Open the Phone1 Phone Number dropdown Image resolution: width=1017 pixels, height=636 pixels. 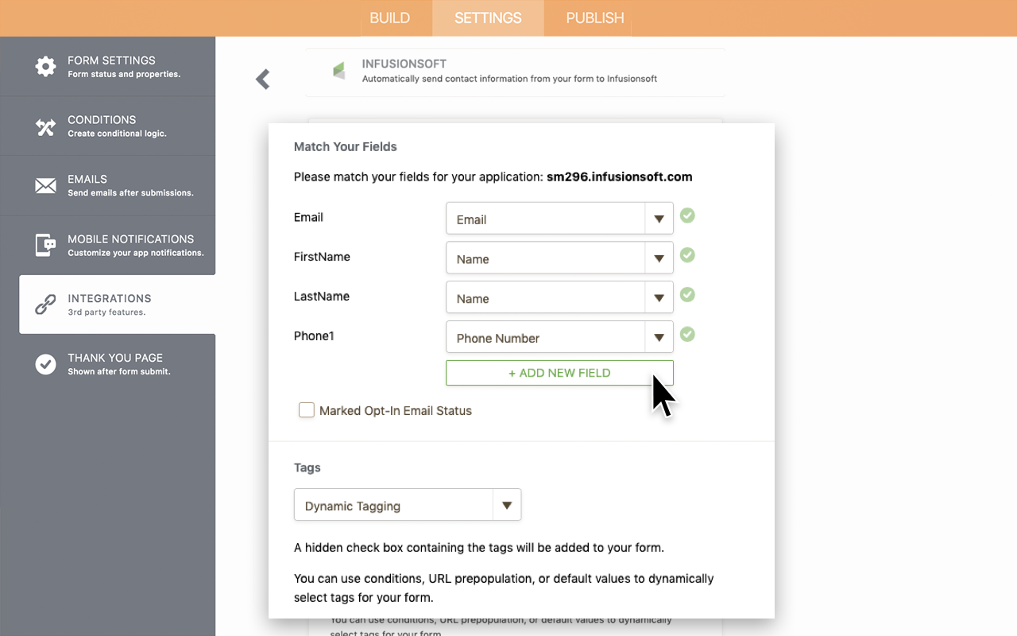[x=559, y=338]
